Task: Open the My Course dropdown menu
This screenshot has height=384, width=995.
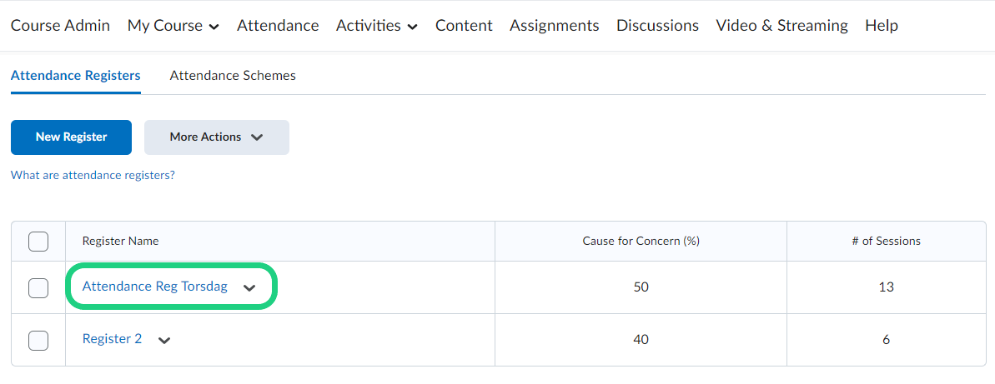Action: (173, 26)
